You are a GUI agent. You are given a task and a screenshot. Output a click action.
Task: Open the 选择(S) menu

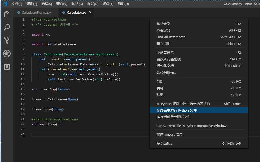tap(47, 4)
